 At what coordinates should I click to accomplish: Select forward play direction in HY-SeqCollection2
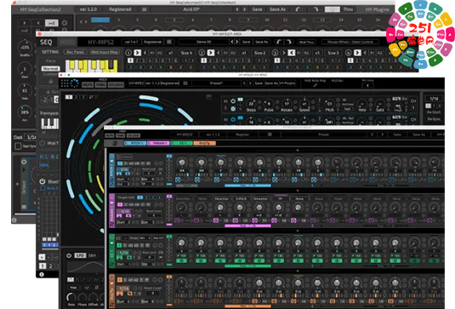pyautogui.click(x=25, y=23)
